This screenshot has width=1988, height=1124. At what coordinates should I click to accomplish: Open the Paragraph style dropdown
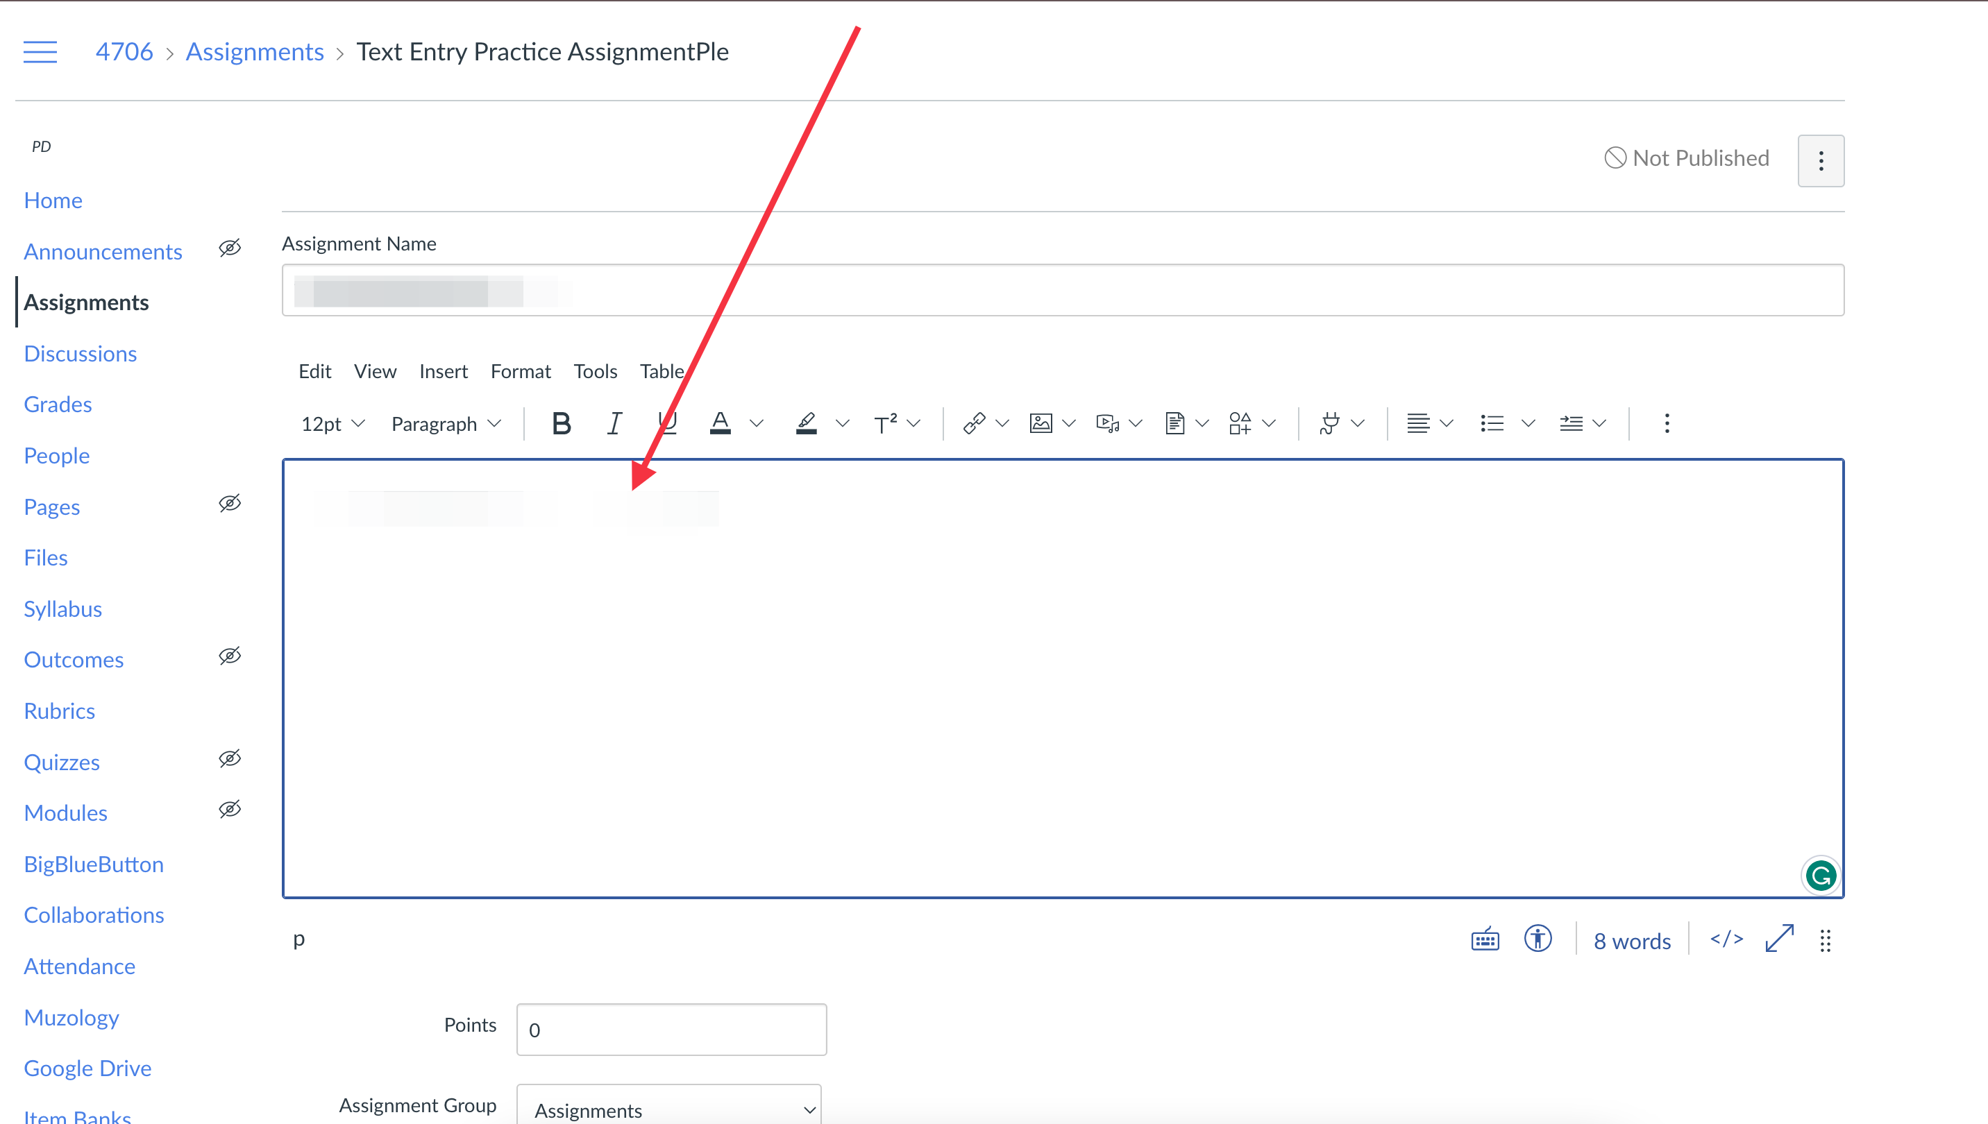[446, 424]
